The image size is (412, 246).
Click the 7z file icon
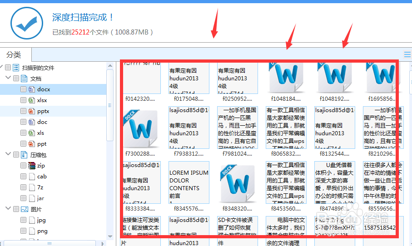[x=32, y=187]
